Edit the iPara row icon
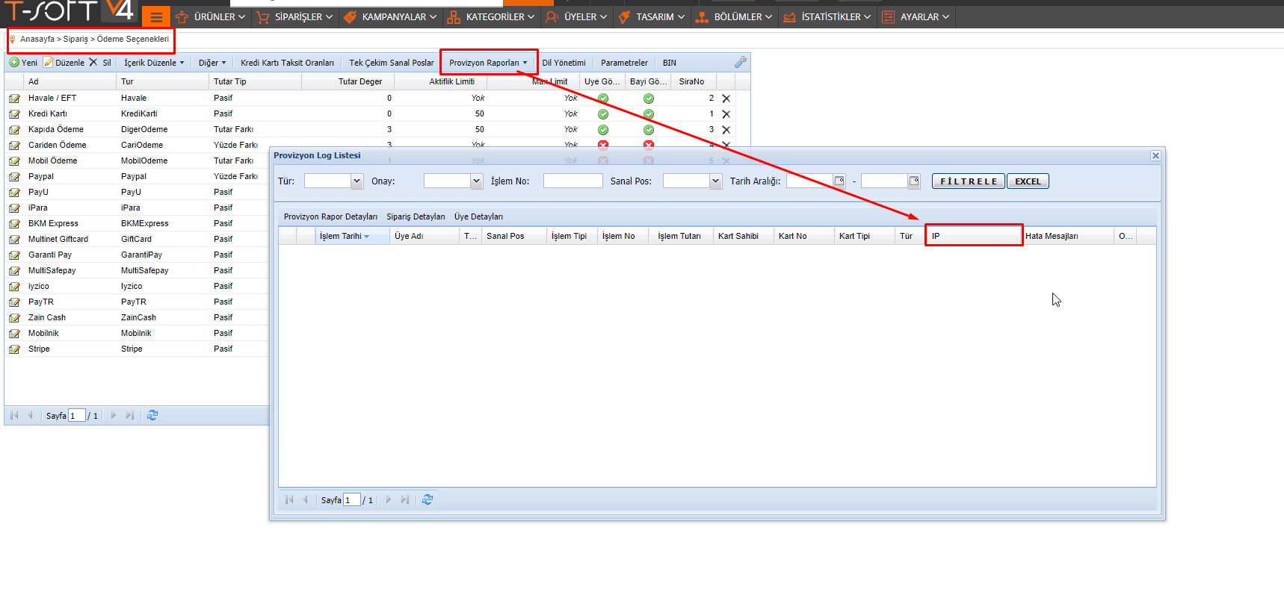Viewport: 1284px width, 592px height. click(14, 208)
